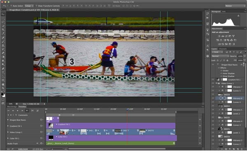The width and height of the screenshot is (247, 153).
Task: Open the Kind layer filter dropdown
Action: tap(217, 52)
